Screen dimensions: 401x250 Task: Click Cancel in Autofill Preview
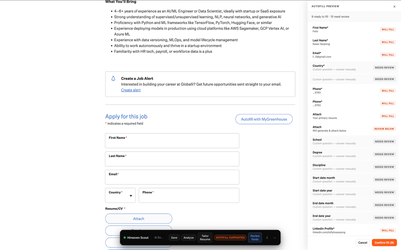click(363, 242)
